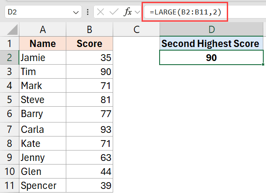
Task: Select Glen's score 44
Action: (x=89, y=171)
